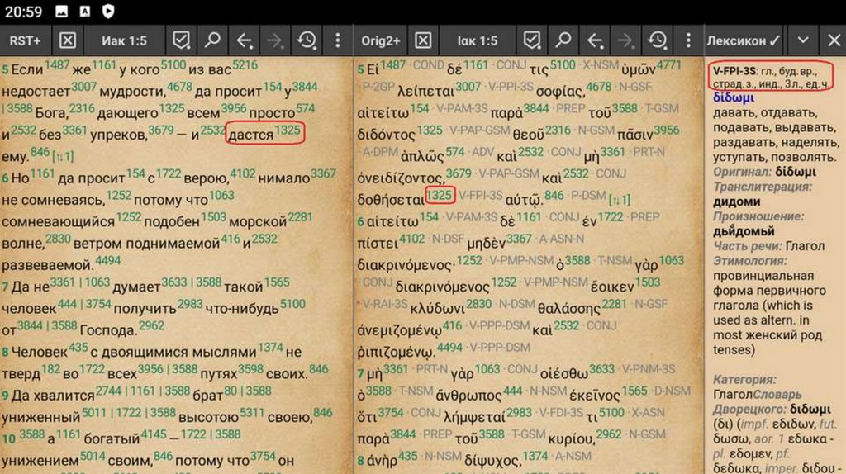
Task: Open the history in the Orig2+ pane
Action: (x=658, y=40)
